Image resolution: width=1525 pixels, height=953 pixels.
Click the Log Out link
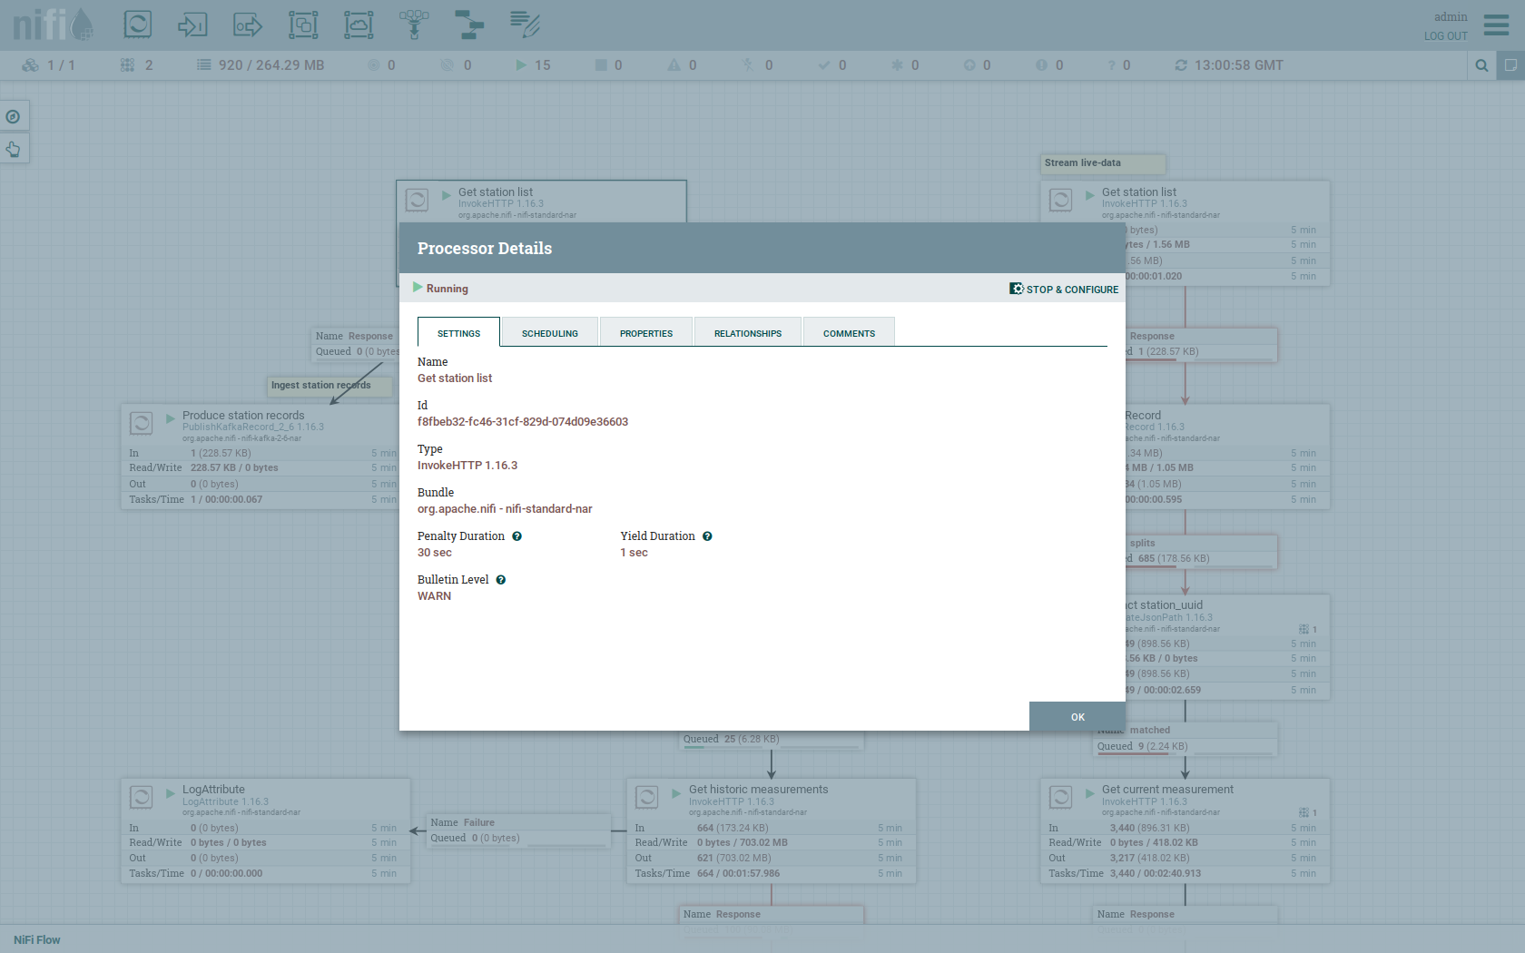pos(1445,36)
